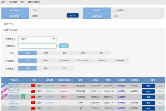Click the China flag in the 60天 row
Screen dimensions: 166x111
[33, 103]
